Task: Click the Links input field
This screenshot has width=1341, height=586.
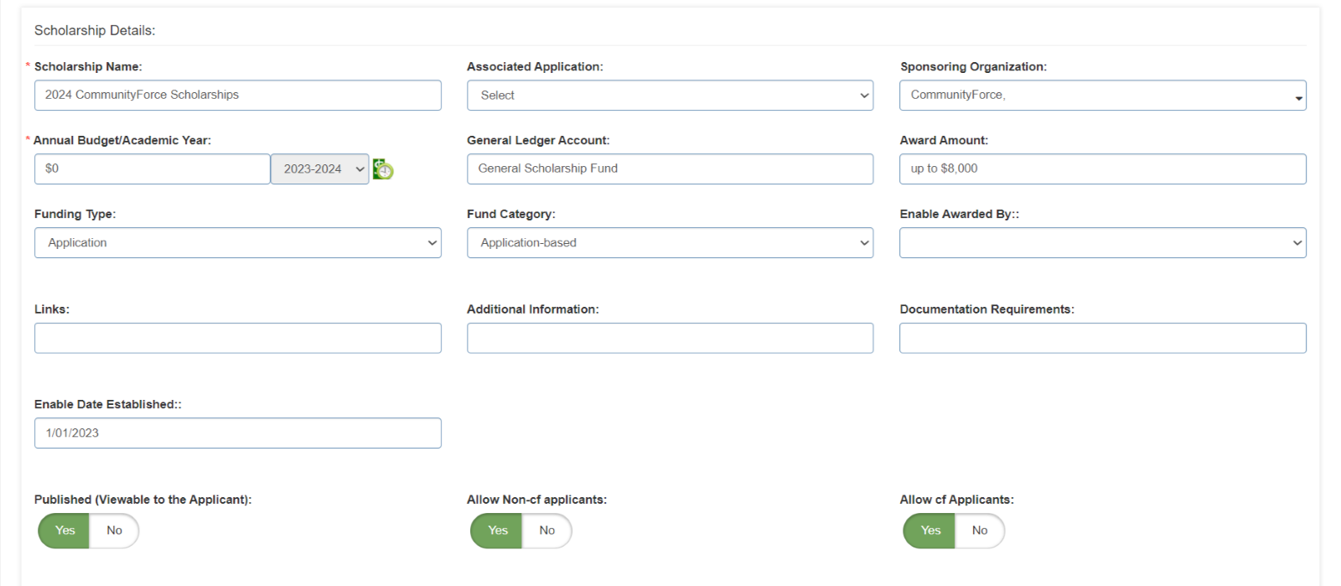Action: (237, 338)
